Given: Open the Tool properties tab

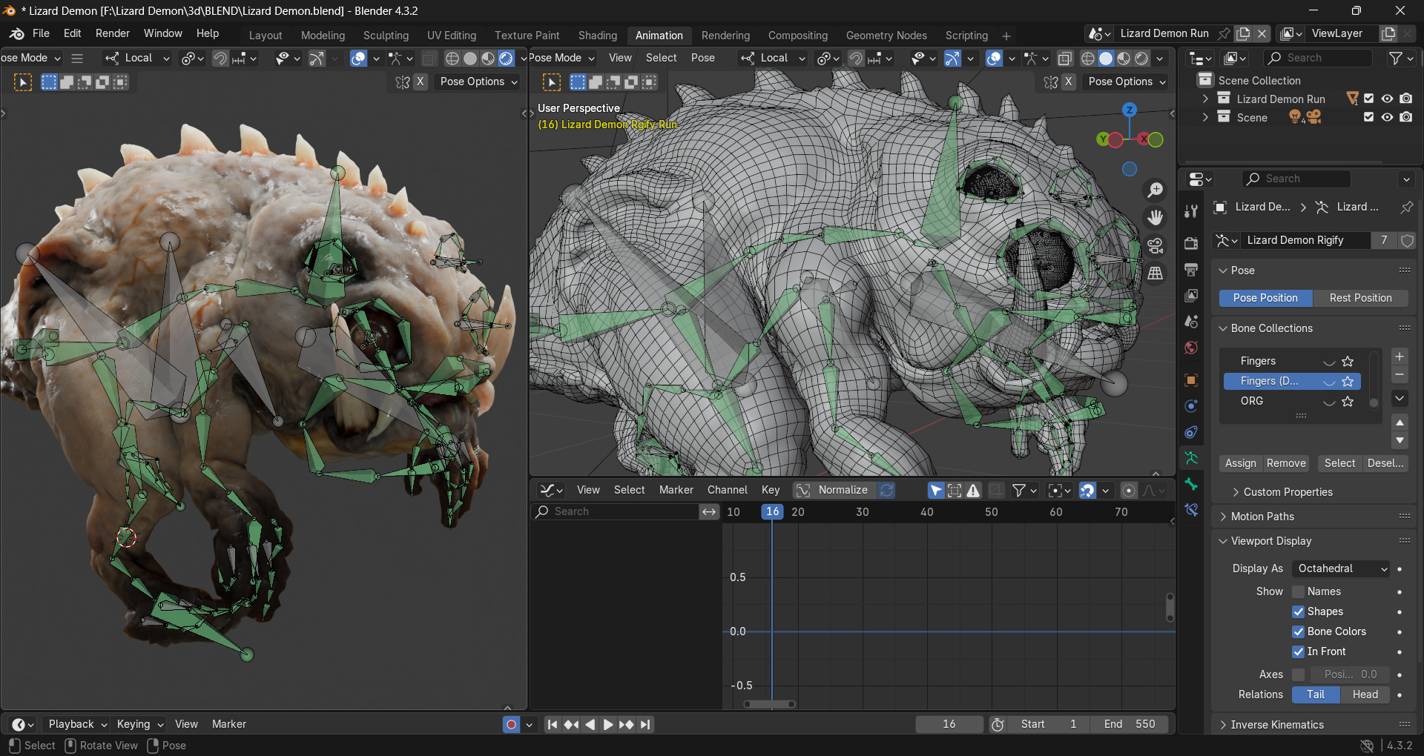Looking at the screenshot, I should (x=1191, y=211).
